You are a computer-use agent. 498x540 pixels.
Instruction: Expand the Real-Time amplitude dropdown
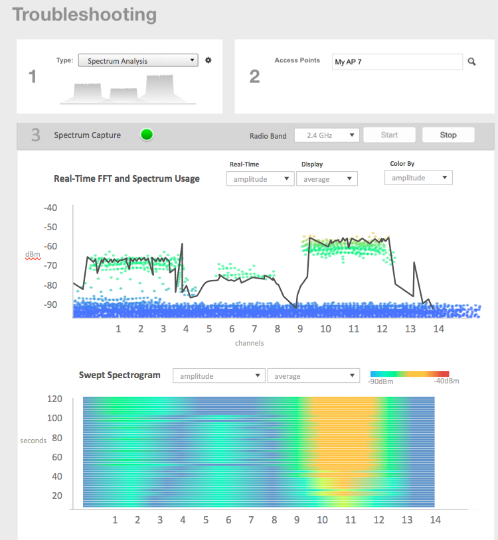point(260,179)
